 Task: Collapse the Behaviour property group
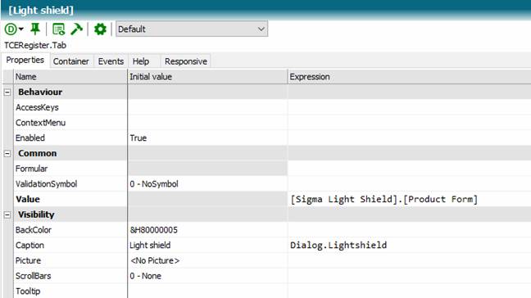tap(7, 92)
